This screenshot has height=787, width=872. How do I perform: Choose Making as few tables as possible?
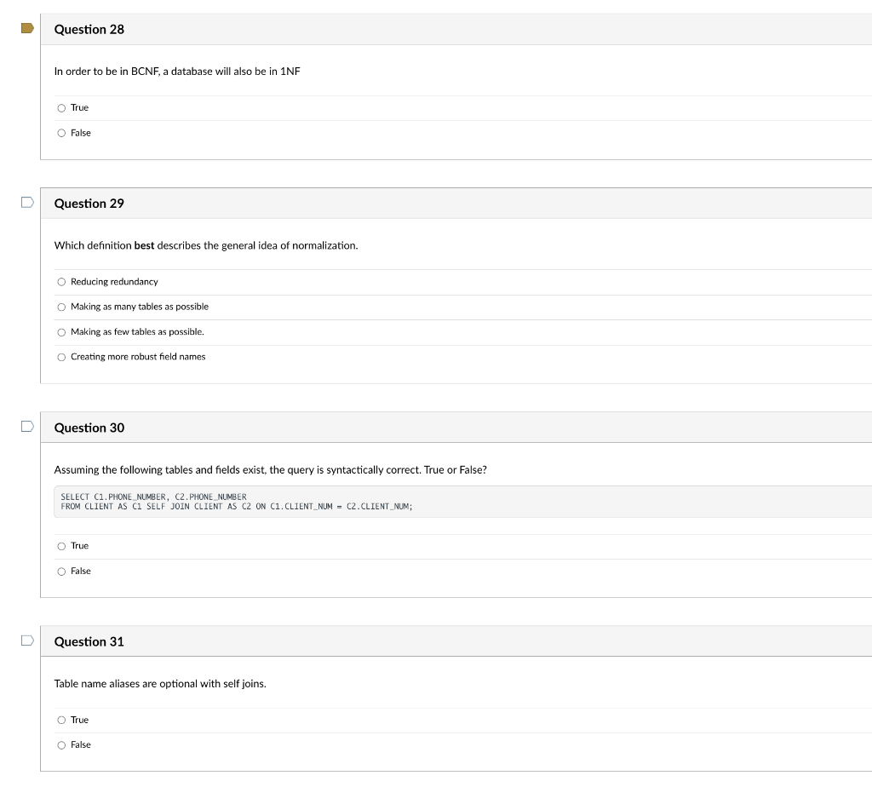[x=61, y=332]
